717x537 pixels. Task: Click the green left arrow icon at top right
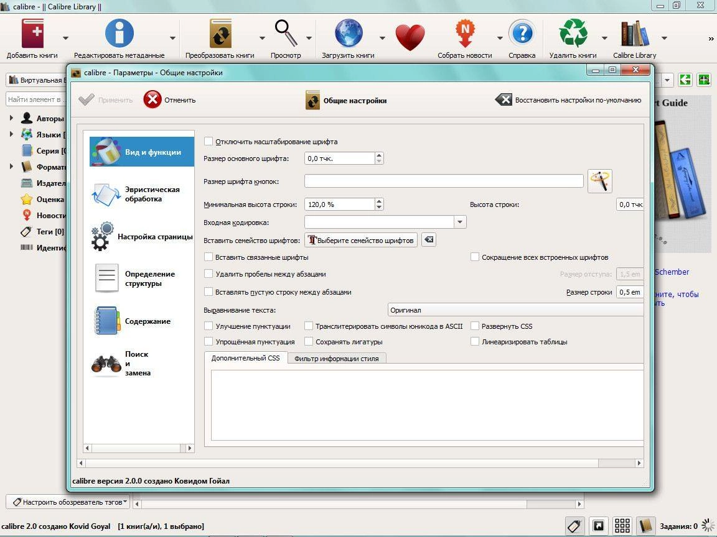685,80
